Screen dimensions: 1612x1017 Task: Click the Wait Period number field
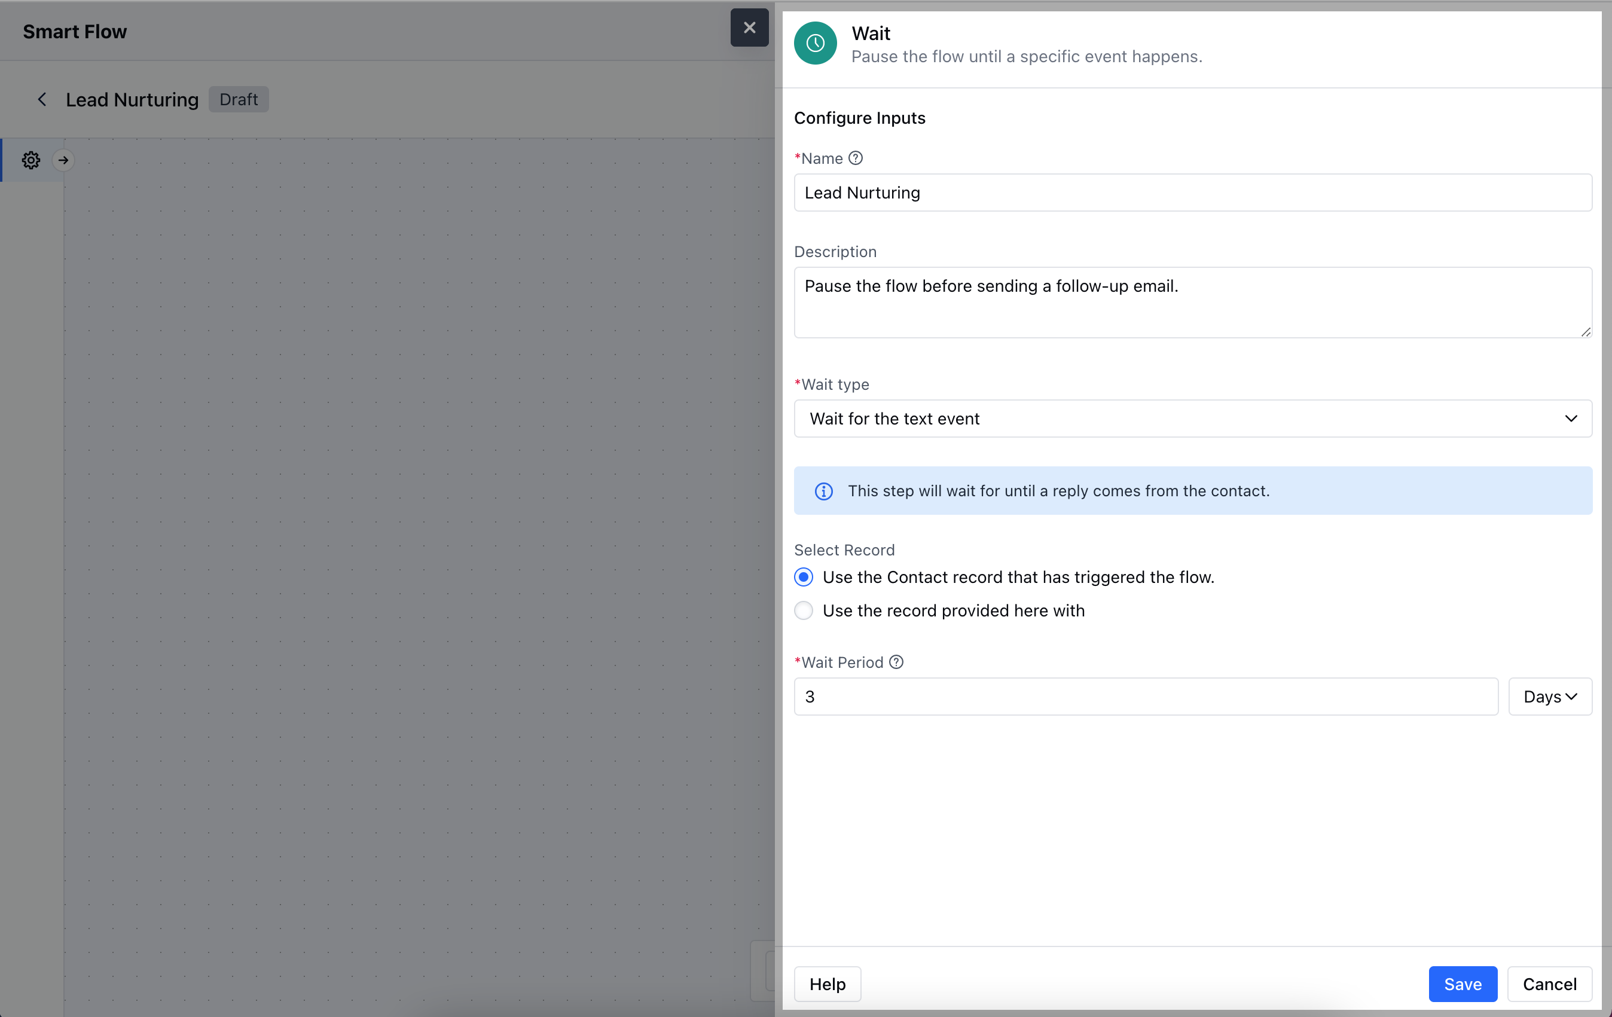pyautogui.click(x=1145, y=697)
